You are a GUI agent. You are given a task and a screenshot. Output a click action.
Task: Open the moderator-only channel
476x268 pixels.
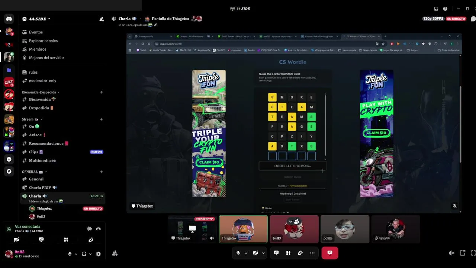click(x=62, y=81)
